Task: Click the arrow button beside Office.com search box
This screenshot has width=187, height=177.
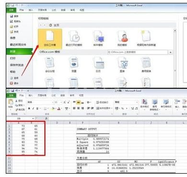Action: coord(171,52)
